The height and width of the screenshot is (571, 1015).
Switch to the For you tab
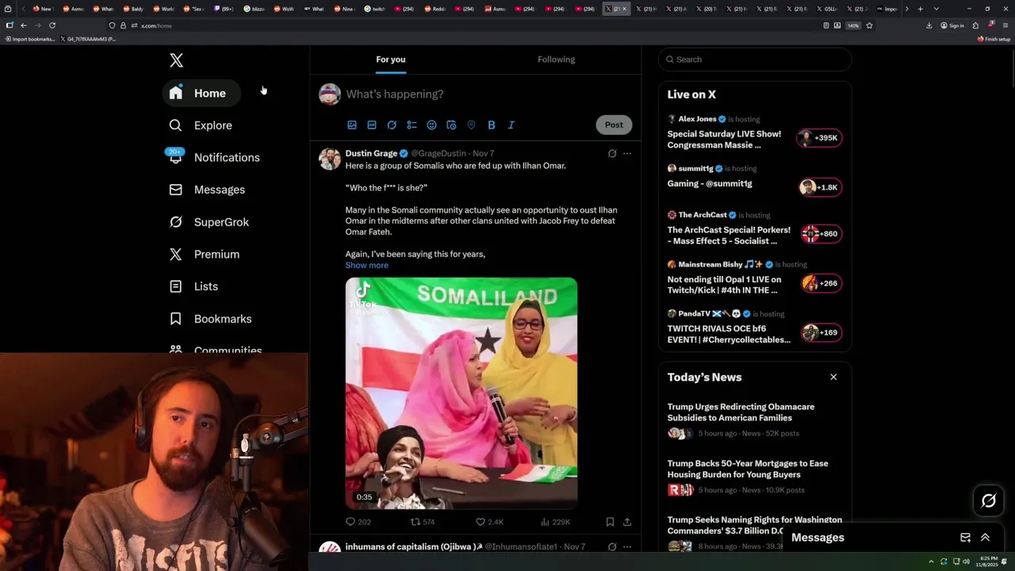tap(390, 59)
